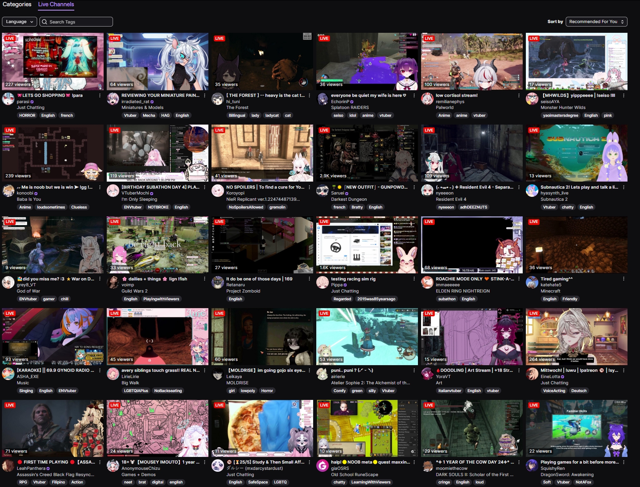Open parasi's channel avatar
640x487 pixels.
point(8,99)
